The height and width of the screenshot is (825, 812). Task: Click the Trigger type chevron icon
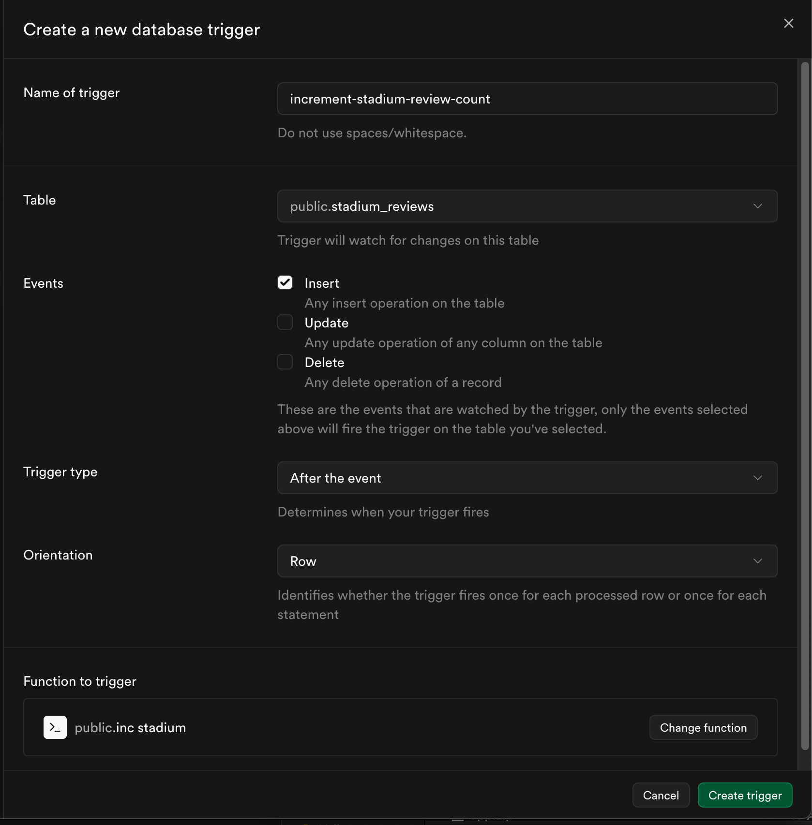click(757, 478)
